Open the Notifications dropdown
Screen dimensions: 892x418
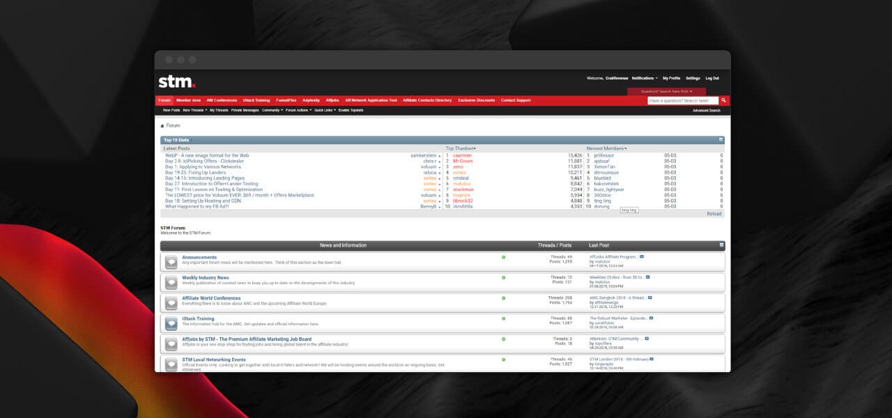click(x=644, y=78)
